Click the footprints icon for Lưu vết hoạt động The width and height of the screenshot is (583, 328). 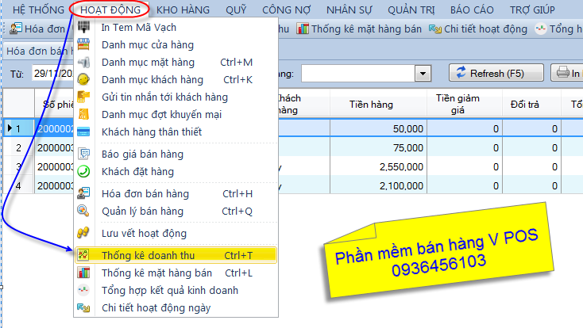coord(83,233)
